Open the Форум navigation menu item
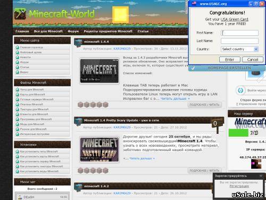 [x=73, y=31]
